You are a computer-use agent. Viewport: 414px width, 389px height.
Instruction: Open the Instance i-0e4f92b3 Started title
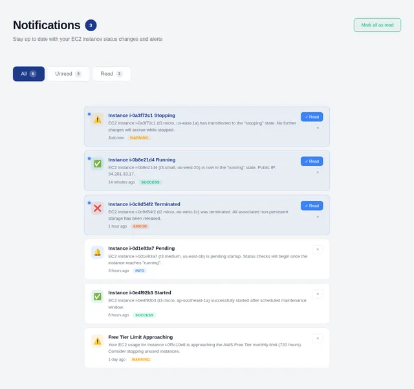click(140, 292)
